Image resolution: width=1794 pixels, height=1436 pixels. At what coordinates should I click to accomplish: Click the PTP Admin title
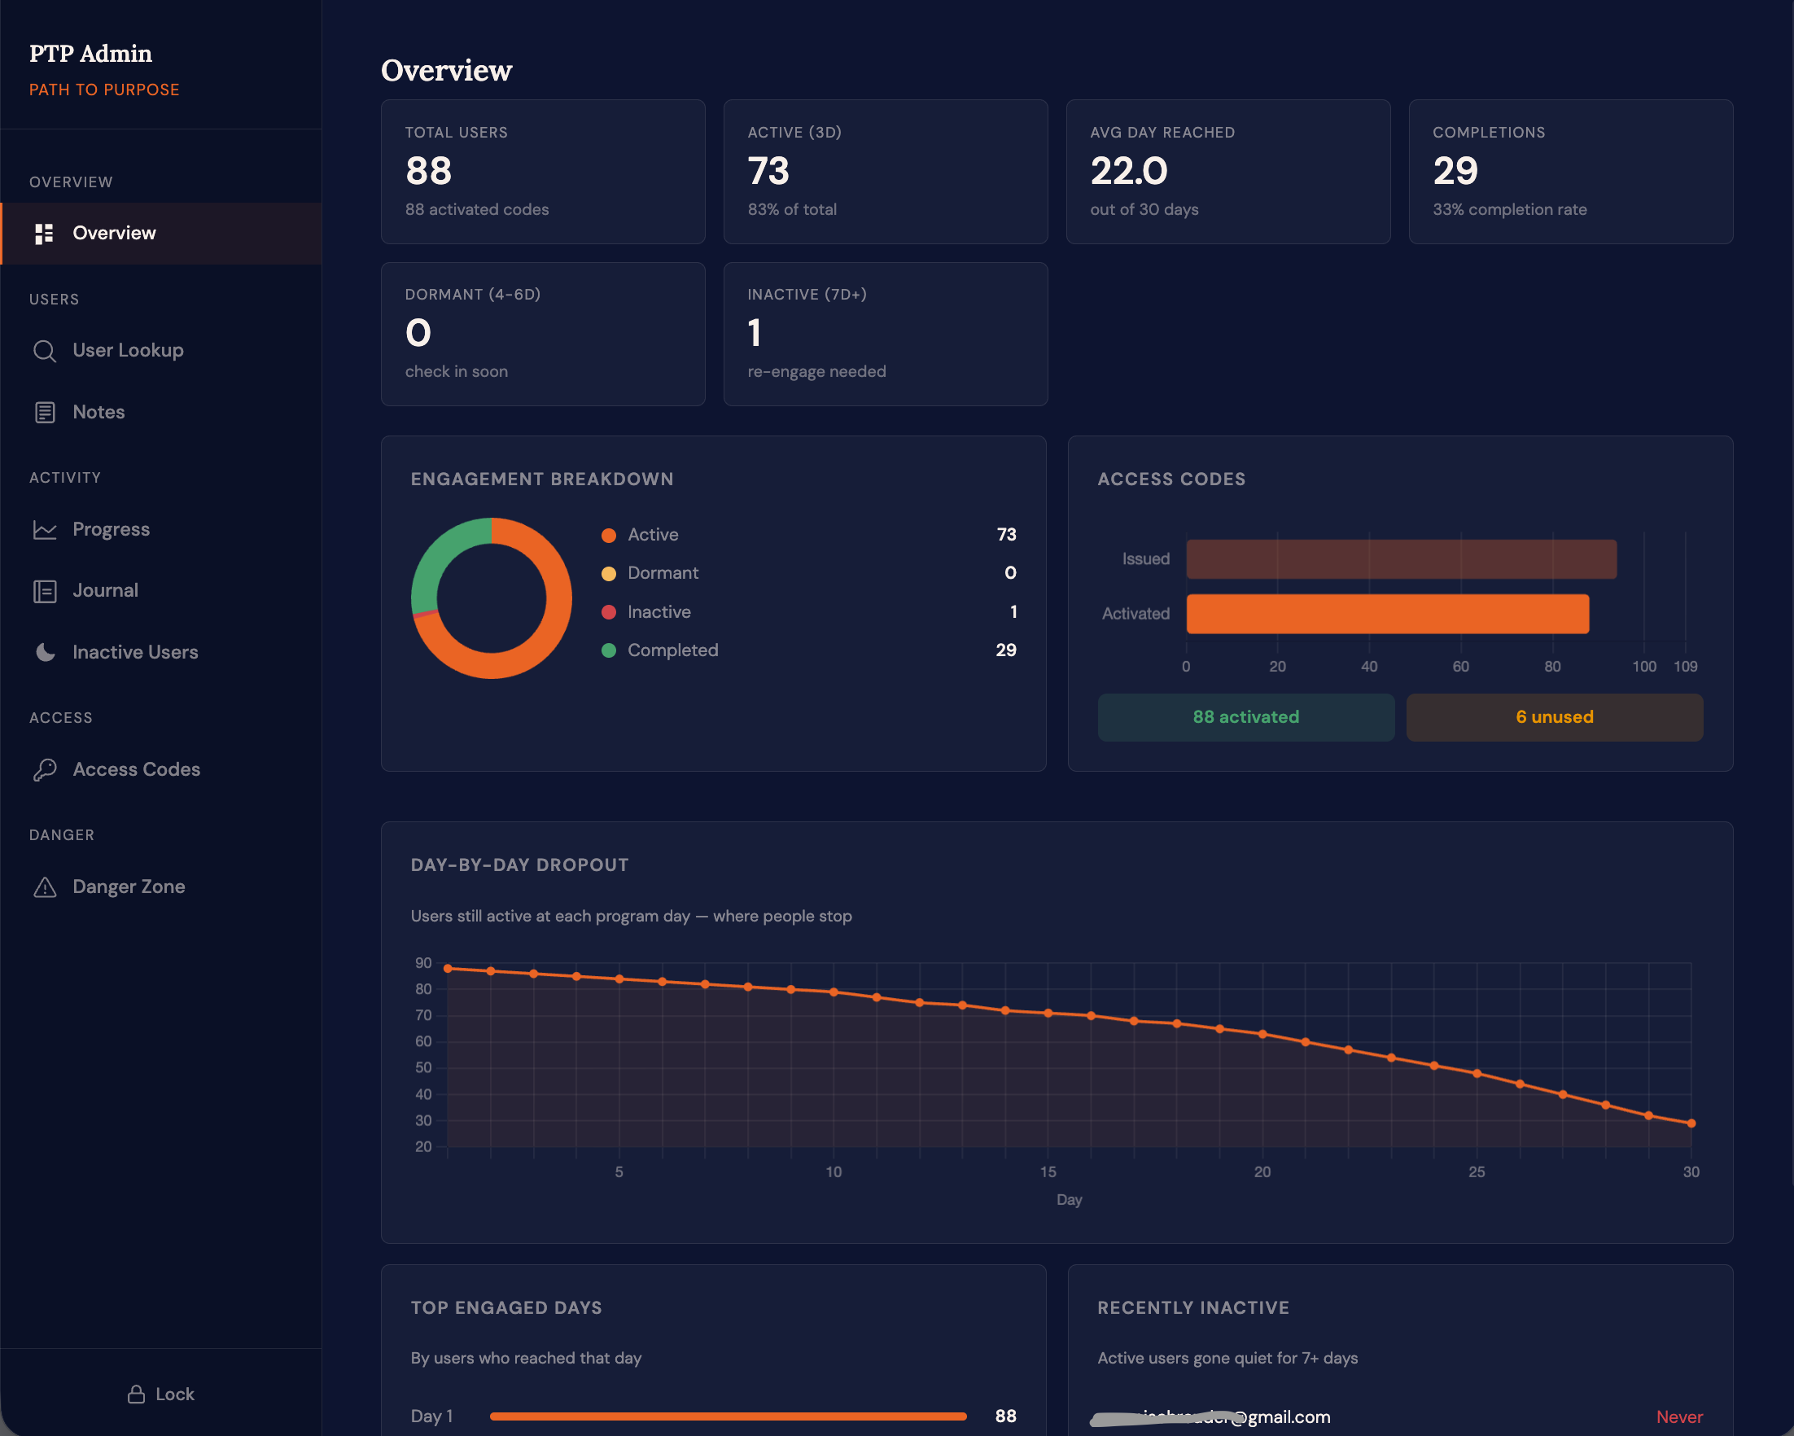pos(90,54)
